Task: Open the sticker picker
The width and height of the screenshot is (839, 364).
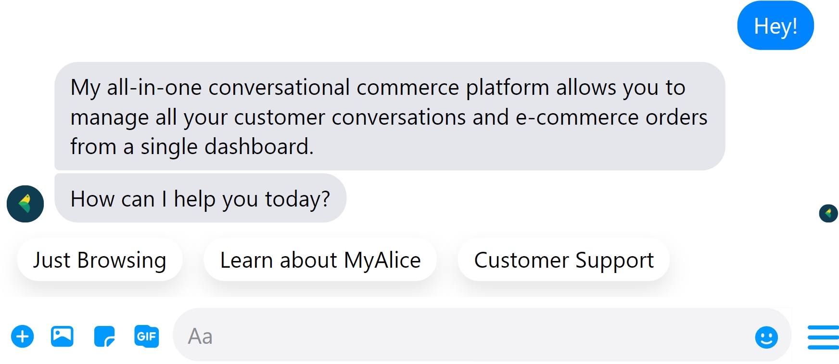Action: click(x=104, y=336)
